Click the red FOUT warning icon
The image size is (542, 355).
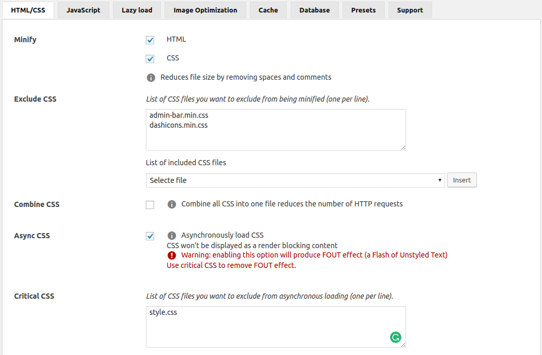click(172, 255)
